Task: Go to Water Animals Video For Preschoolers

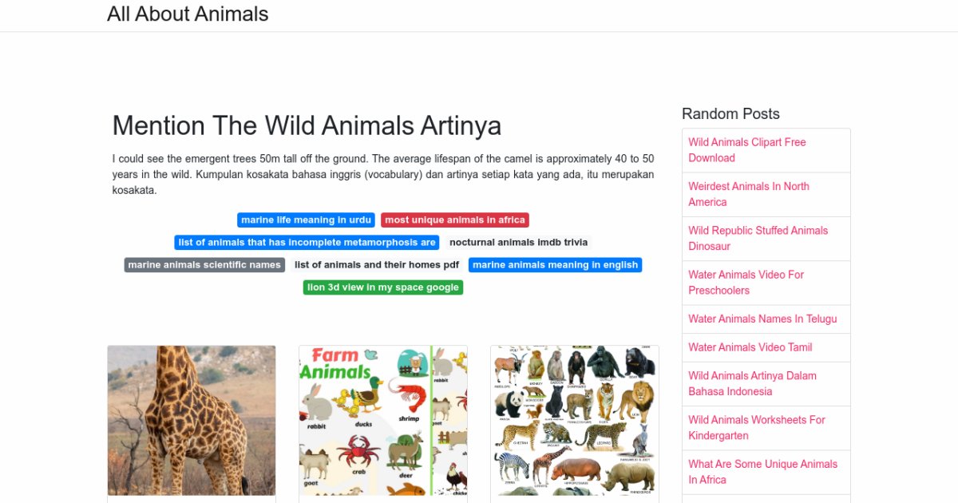Action: 746,282
